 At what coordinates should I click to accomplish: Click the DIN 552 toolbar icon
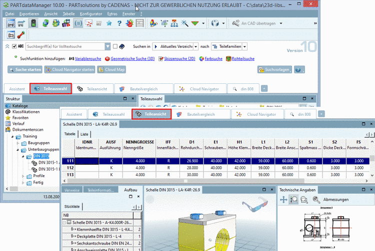tap(99, 23)
